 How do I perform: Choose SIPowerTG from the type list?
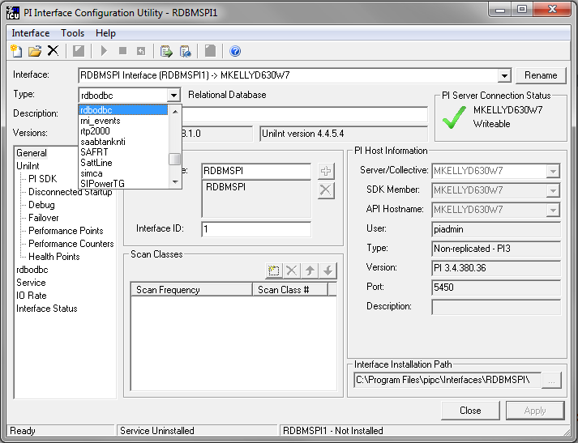coord(123,183)
